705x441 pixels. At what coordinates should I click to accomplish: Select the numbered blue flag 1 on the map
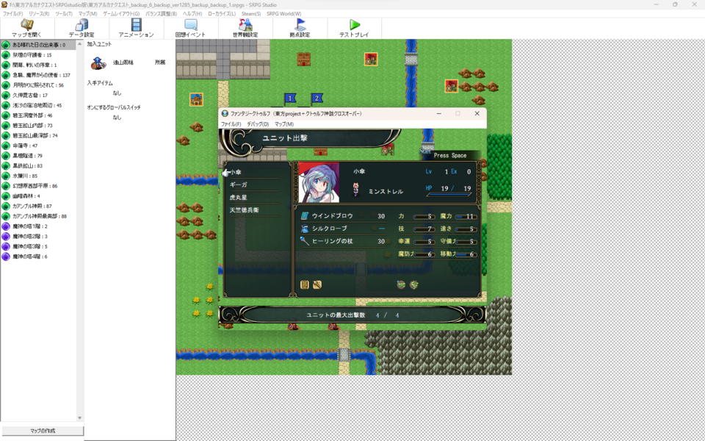[290, 98]
